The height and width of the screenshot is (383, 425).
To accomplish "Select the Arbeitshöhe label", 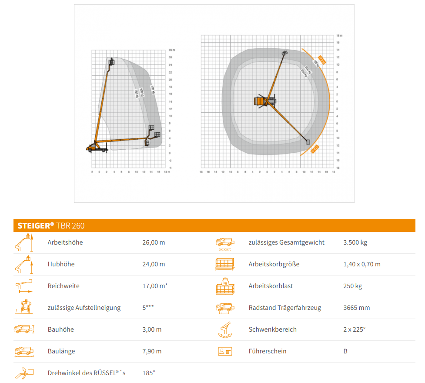I will click(x=65, y=242).
